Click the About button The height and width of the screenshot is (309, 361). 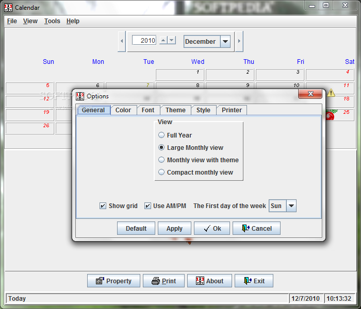click(x=209, y=281)
